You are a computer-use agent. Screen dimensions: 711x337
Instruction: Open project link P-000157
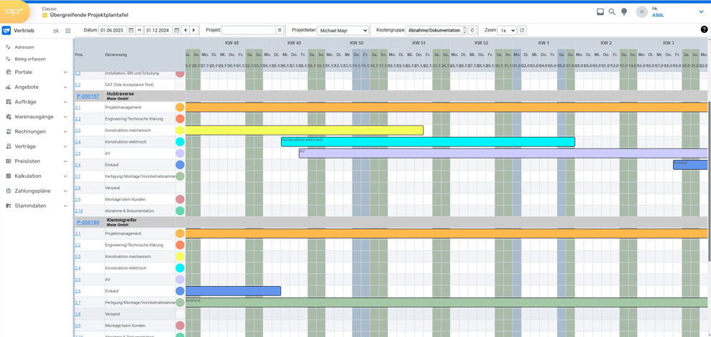click(x=88, y=96)
